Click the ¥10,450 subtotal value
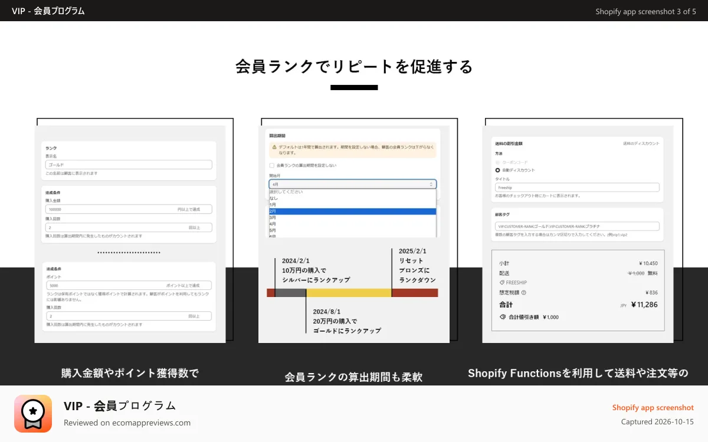The image size is (708, 442). pyautogui.click(x=648, y=263)
